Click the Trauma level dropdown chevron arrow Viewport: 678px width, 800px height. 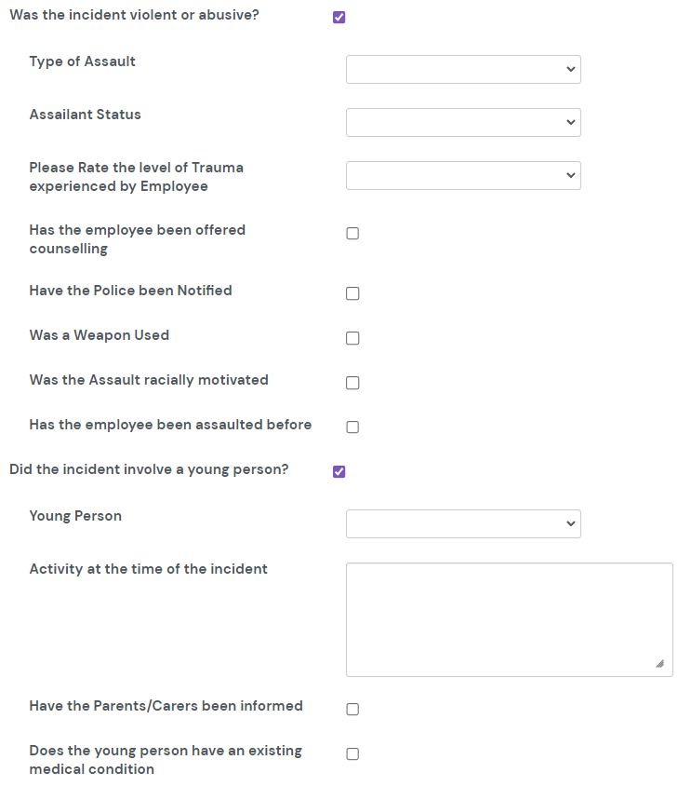(x=570, y=176)
